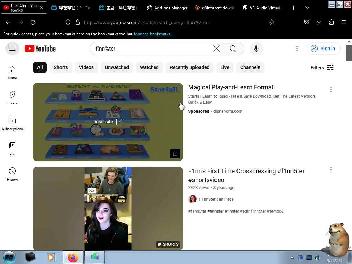Viewport: 352px width, 264px height.
Task: Select Recently uploaded filter chip
Action: click(189, 67)
